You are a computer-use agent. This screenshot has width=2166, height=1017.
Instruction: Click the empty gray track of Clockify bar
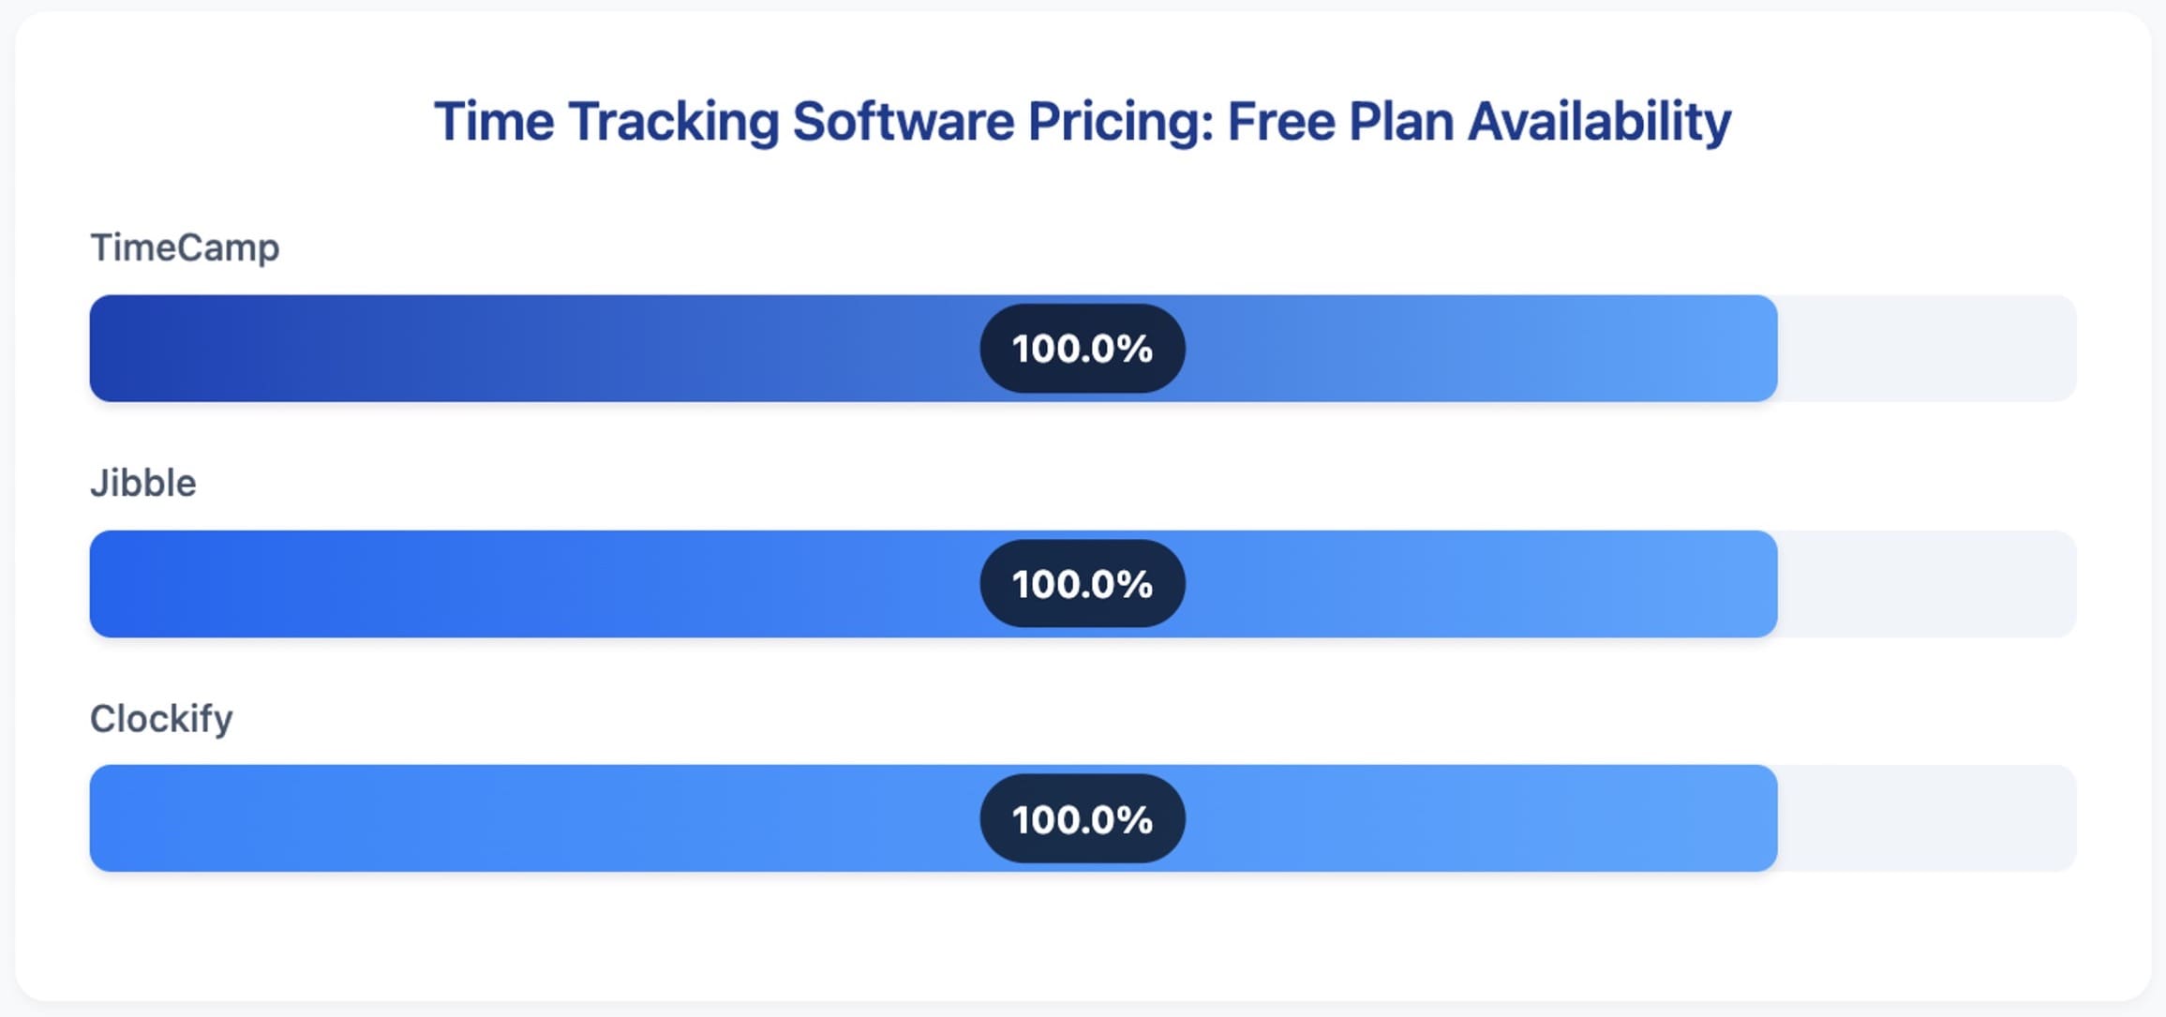tap(1927, 818)
